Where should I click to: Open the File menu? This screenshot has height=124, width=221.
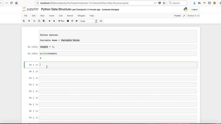(x=26, y=15)
